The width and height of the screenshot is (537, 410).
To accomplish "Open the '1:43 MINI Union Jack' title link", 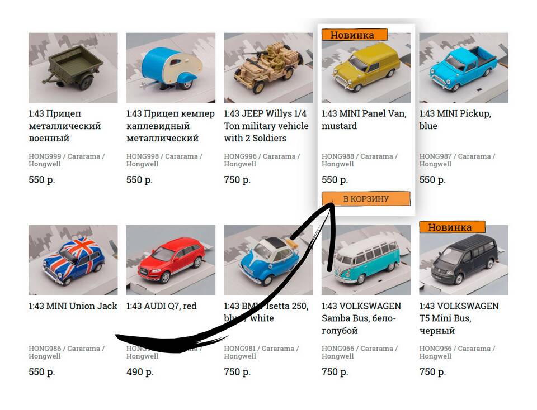I will tap(73, 306).
